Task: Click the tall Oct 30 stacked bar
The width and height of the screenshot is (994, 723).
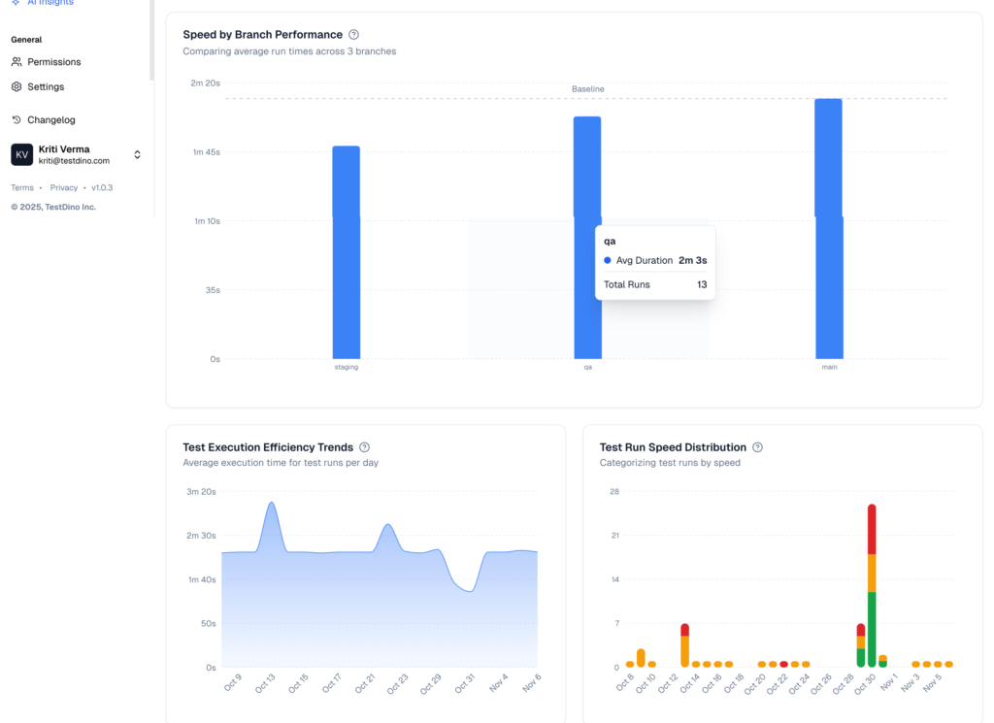Action: click(872, 582)
